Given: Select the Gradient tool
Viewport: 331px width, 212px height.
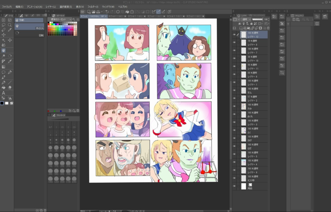Looking at the screenshot, I should (3, 67).
